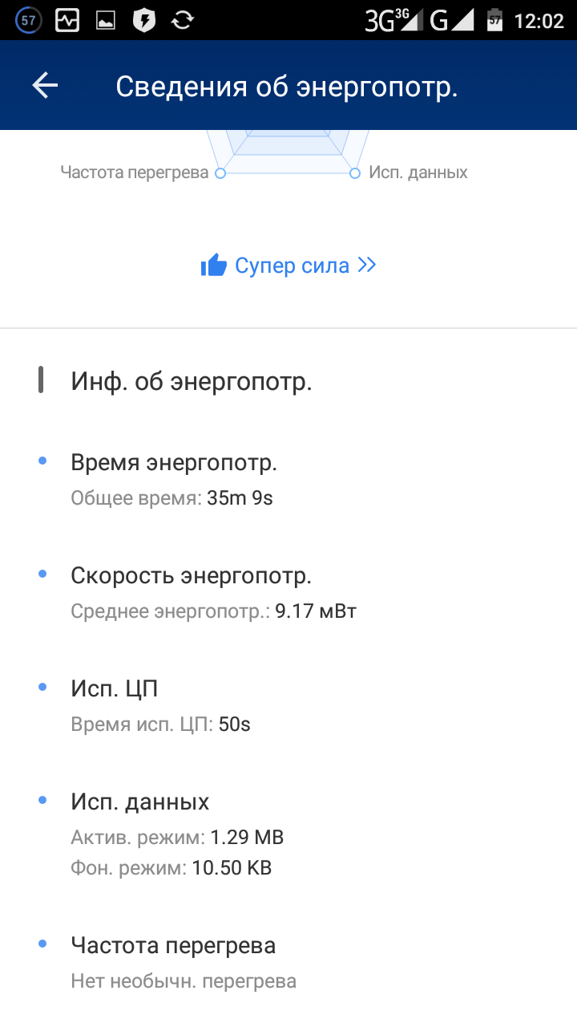
Task: Tap the battery level icon
Action: pyautogui.click(x=494, y=20)
